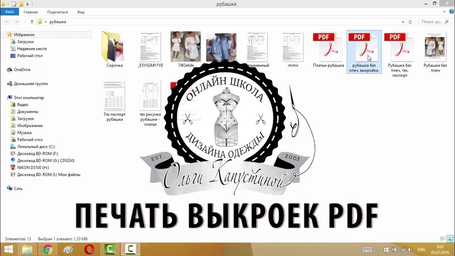Viewport: 455px width, 256px height.
Task: Open the Quick Access Toolbar customize dropdown
Action: coord(27,4)
